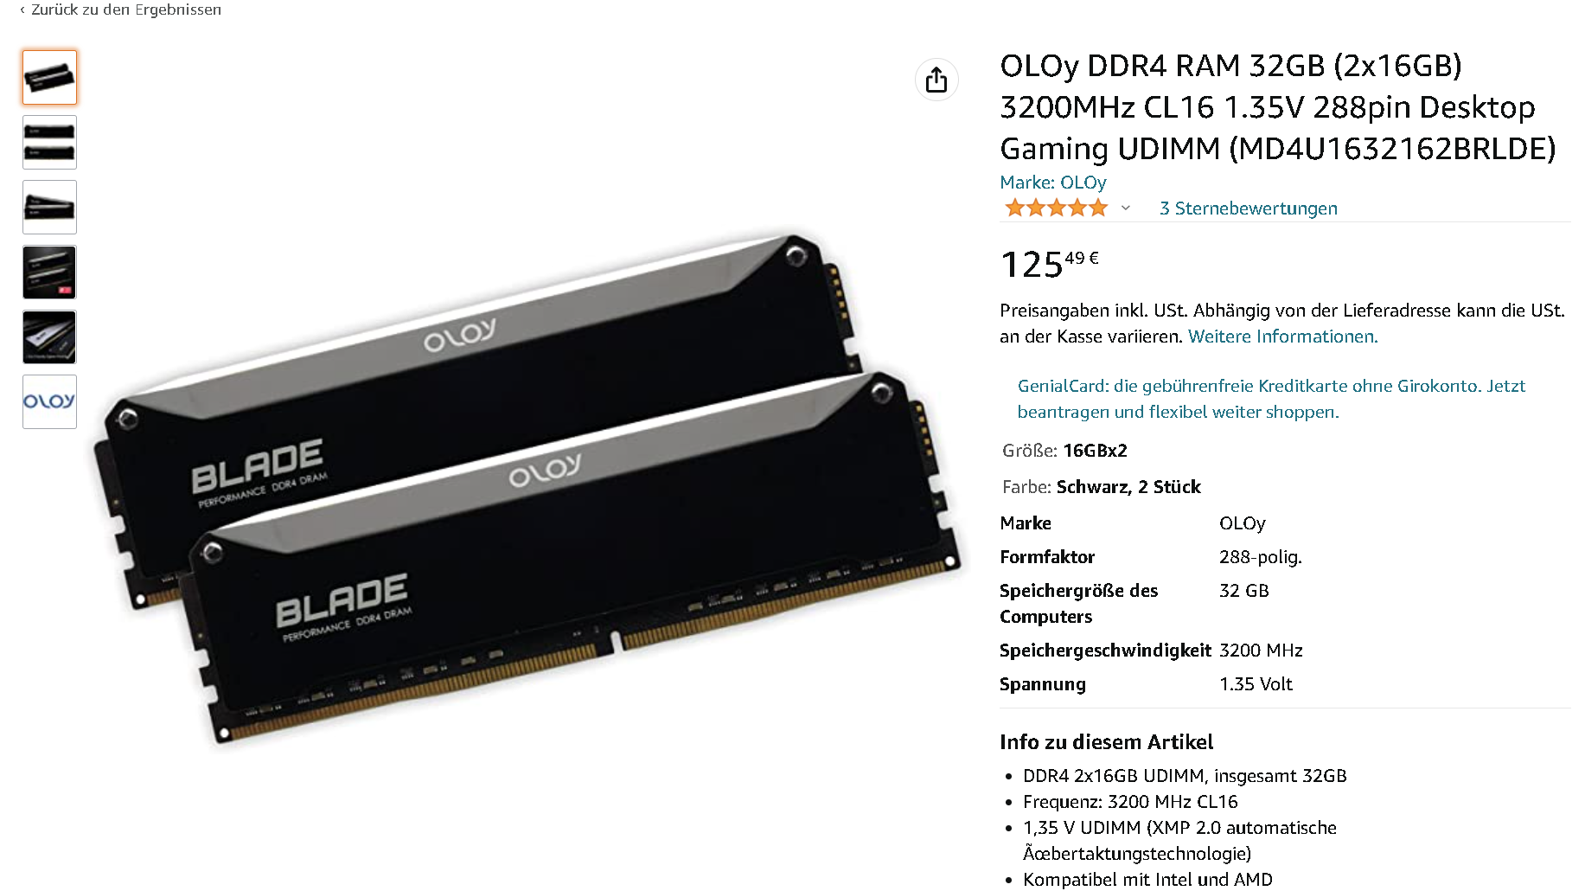Click the five-star rating icons
The width and height of the screenshot is (1585, 891).
pos(1056,208)
